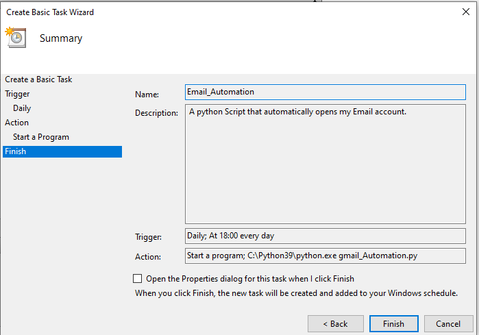Open the Start a Program step
This screenshot has width=479, height=335.
[x=41, y=137]
